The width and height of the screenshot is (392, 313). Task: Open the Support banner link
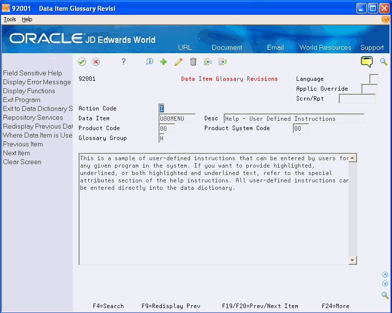[x=372, y=47]
